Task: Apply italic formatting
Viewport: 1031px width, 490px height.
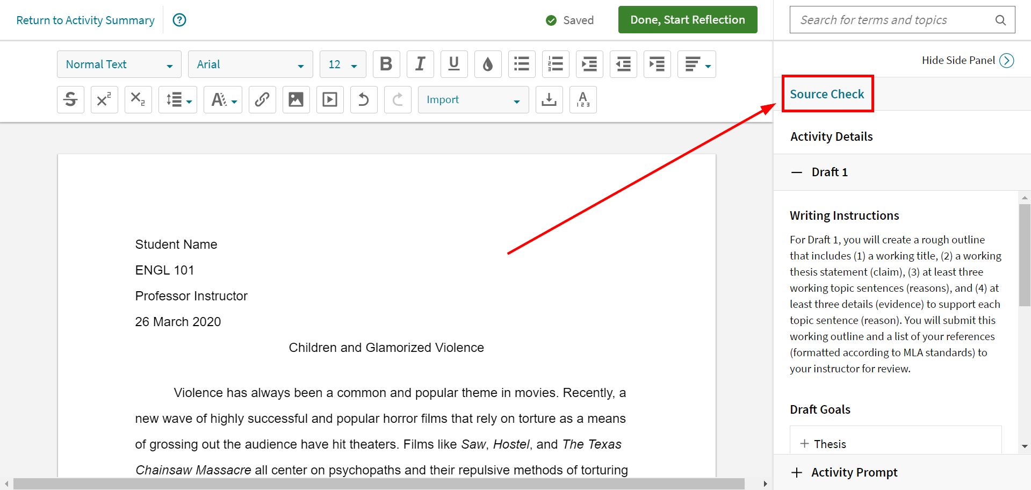Action: (x=420, y=64)
